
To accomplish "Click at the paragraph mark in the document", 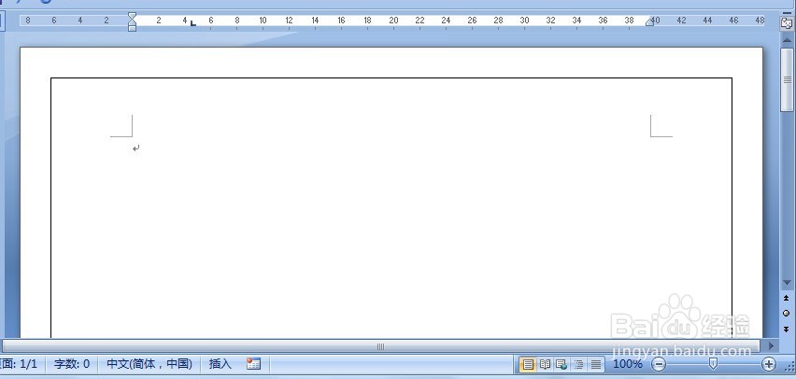I will (135, 148).
